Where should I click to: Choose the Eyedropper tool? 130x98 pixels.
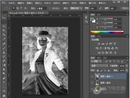pyautogui.click(x=4, y=39)
